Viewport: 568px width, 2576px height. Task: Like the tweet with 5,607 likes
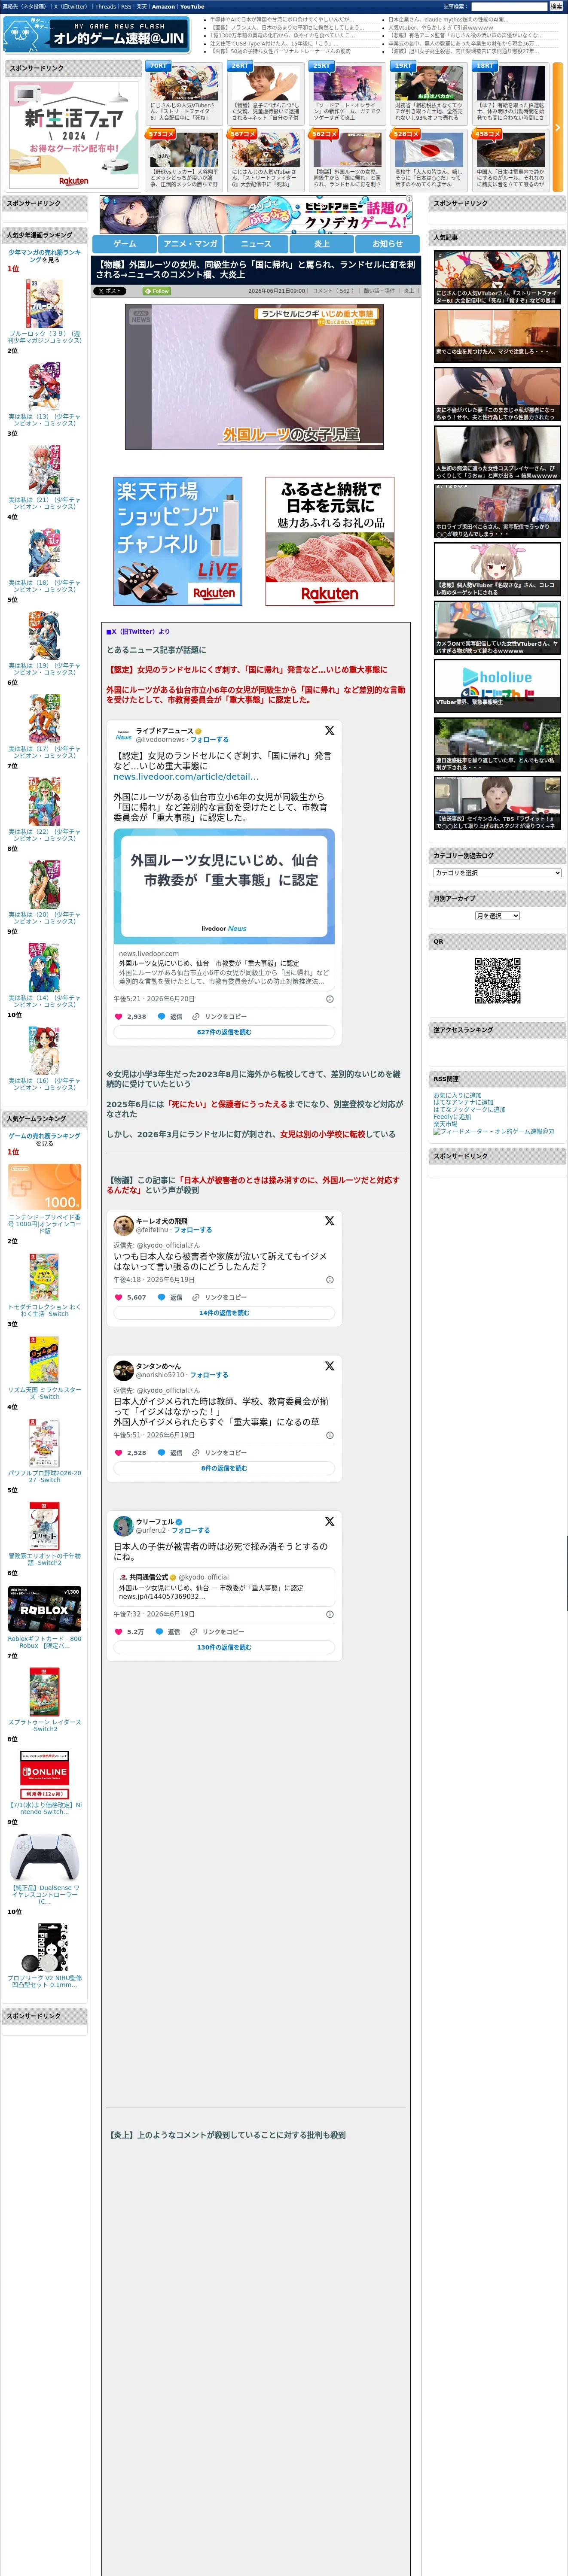click(x=120, y=1297)
